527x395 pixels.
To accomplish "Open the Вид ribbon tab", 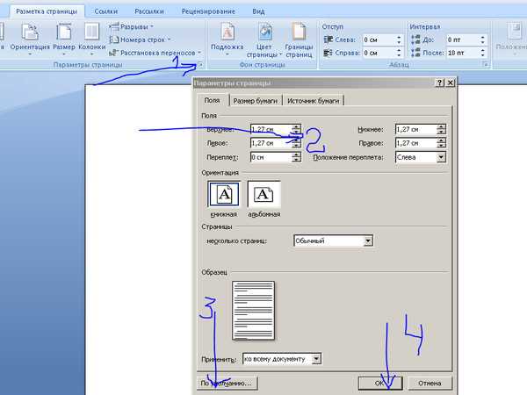I will point(258,11).
